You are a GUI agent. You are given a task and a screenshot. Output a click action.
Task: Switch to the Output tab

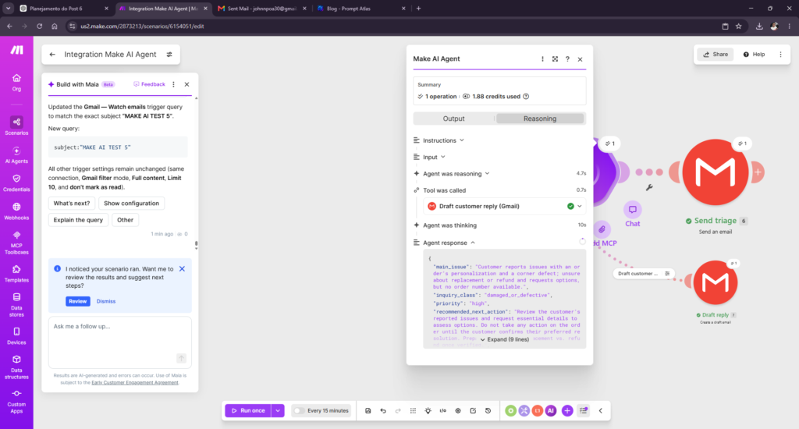[x=453, y=119]
